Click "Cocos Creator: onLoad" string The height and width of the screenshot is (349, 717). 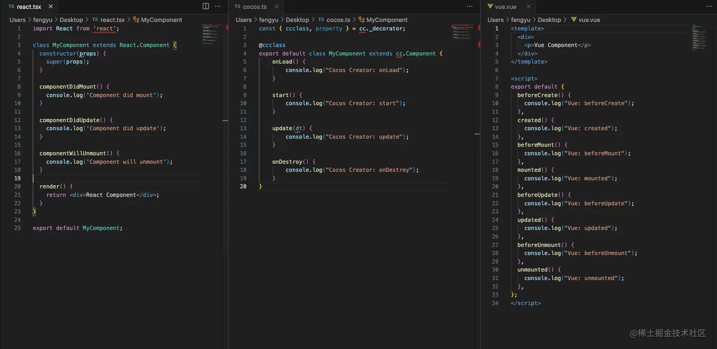[x=365, y=70]
